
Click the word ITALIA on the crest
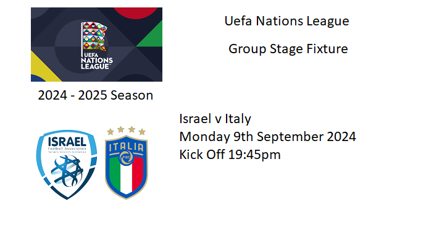127,147
